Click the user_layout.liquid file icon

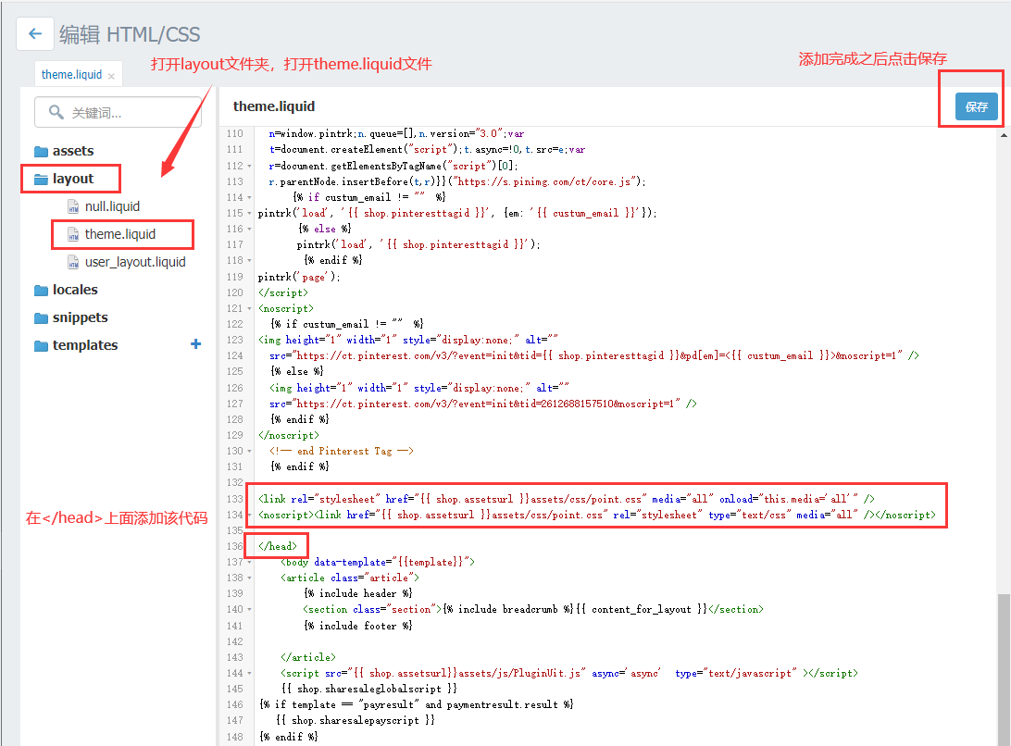point(73,263)
